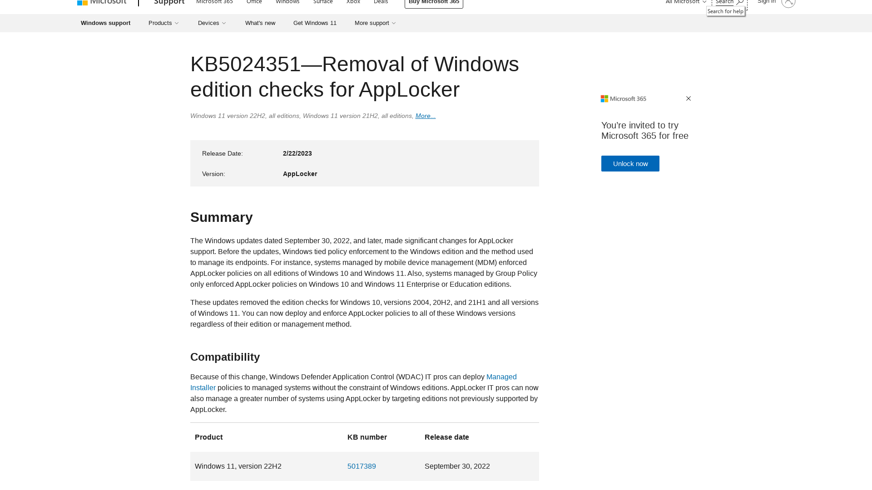The width and height of the screenshot is (872, 490).
Task: Click the Microsoft logo icon
Action: pyautogui.click(x=82, y=4)
